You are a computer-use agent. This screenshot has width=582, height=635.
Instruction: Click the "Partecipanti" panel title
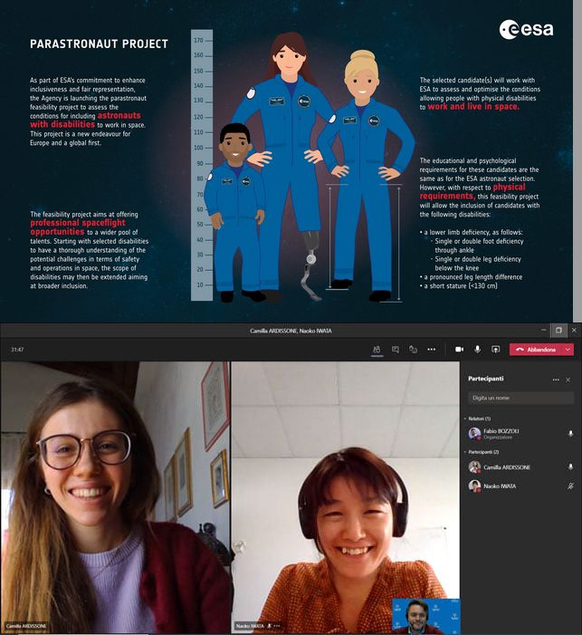click(486, 379)
